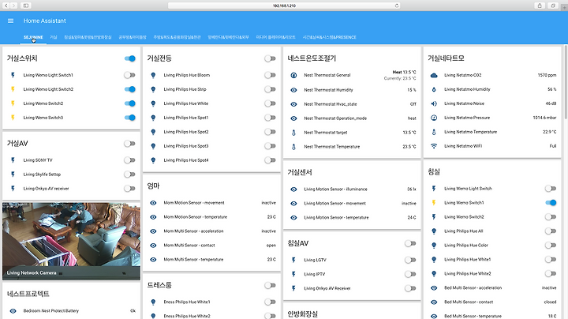Turn off the 거실스위치 group toggle

pyautogui.click(x=129, y=58)
